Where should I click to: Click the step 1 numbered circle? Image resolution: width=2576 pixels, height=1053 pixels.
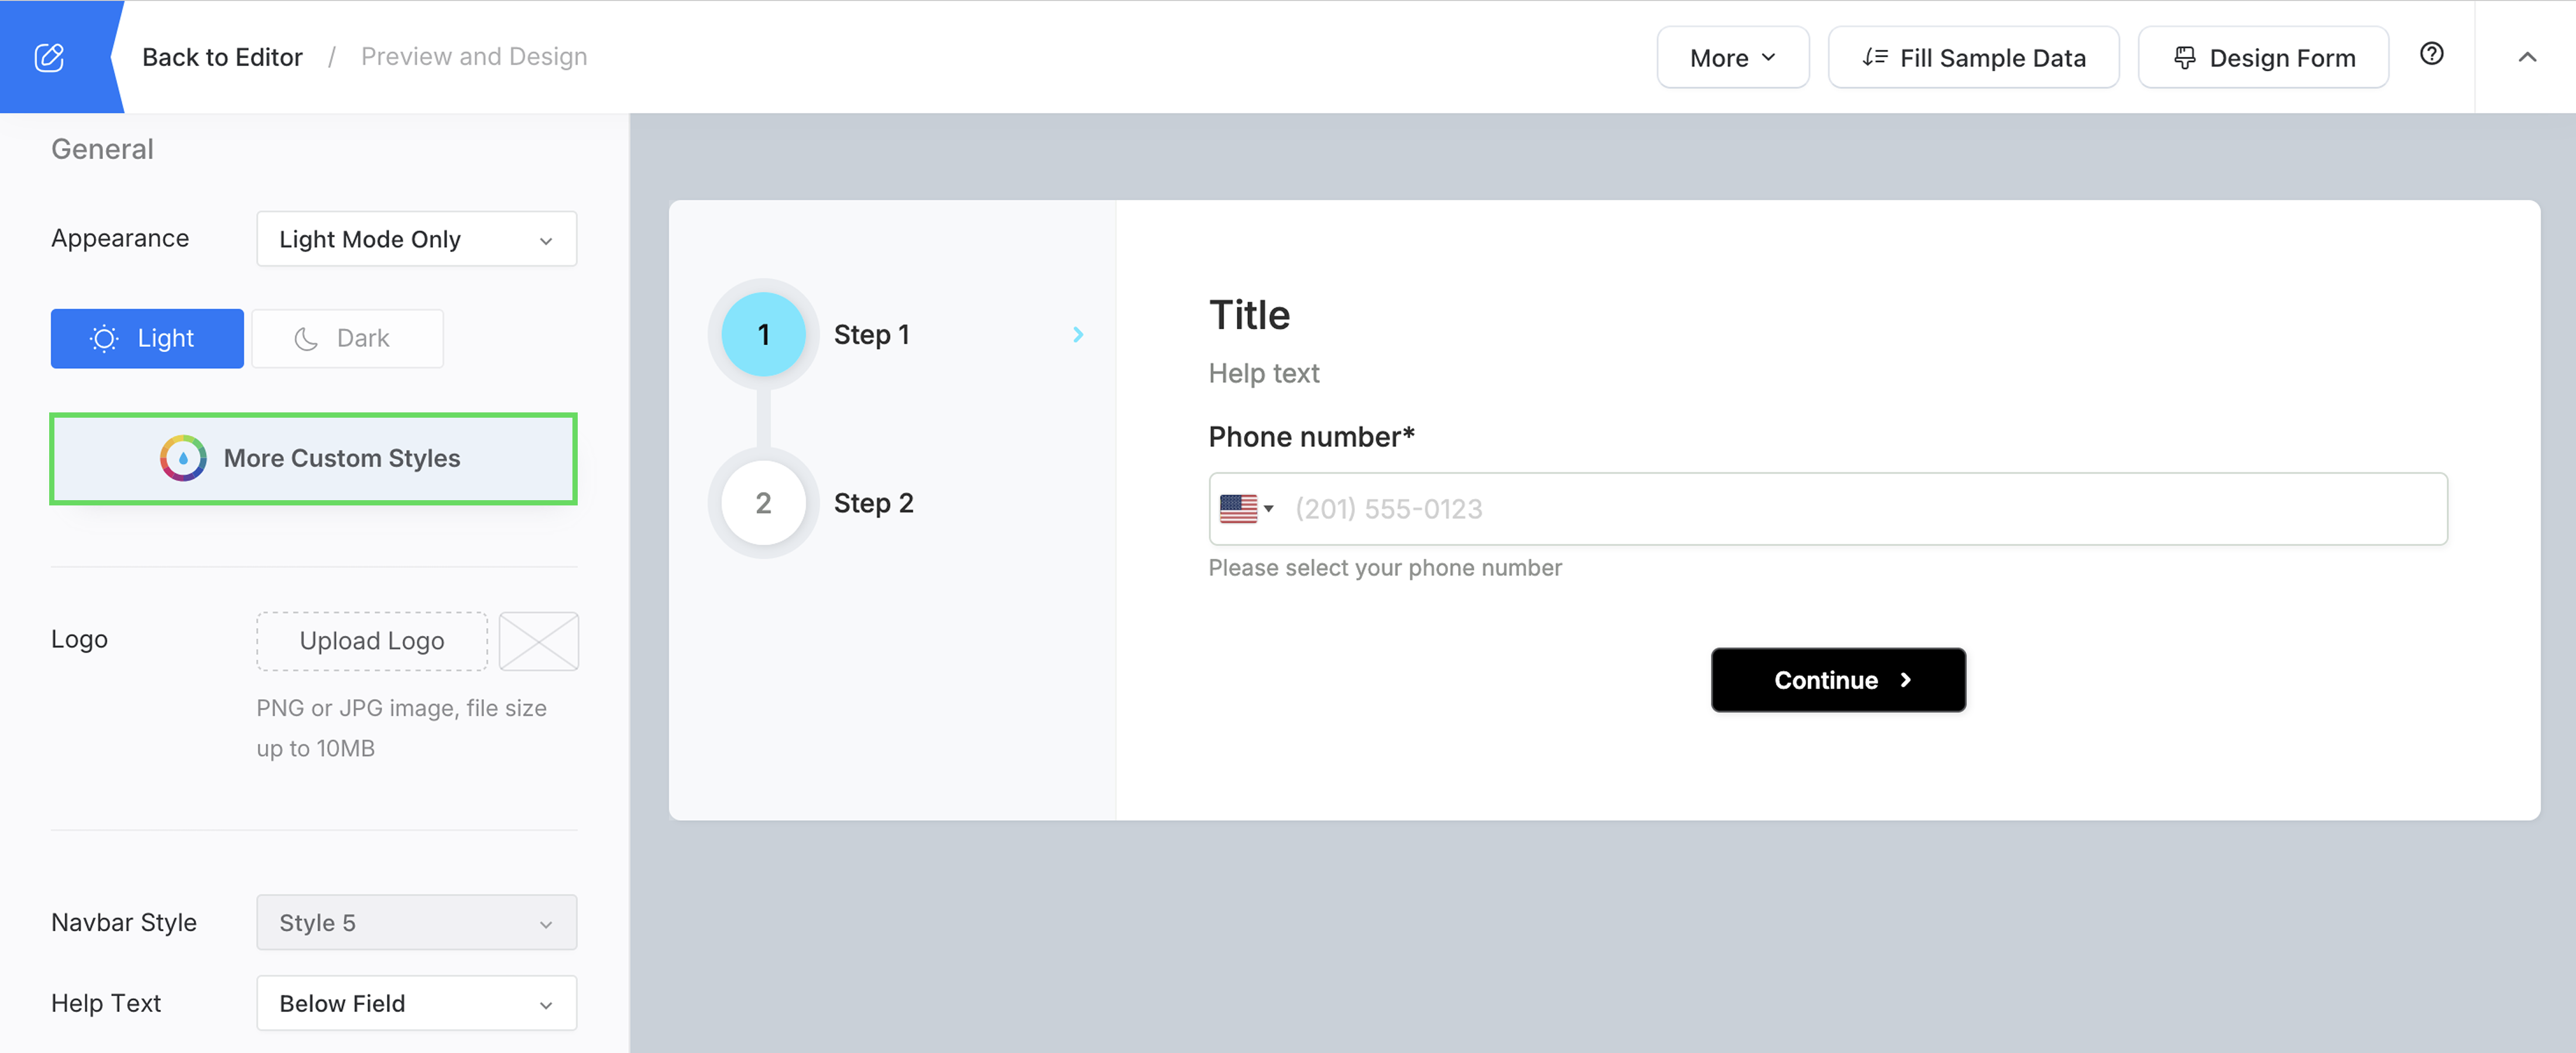tap(763, 335)
